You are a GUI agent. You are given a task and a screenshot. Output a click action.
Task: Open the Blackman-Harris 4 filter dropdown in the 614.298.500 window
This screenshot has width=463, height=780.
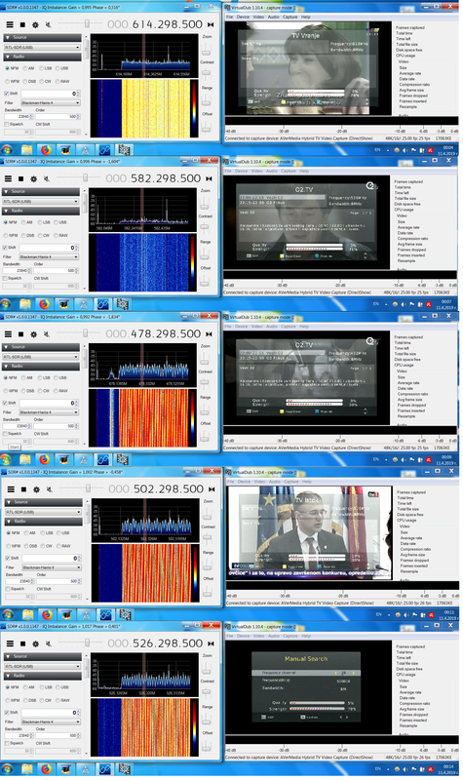(x=51, y=103)
